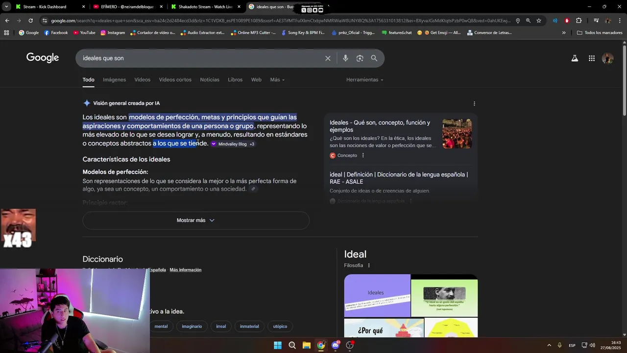Switch to the Videos cortos tab
627x353 pixels.
pos(175,80)
